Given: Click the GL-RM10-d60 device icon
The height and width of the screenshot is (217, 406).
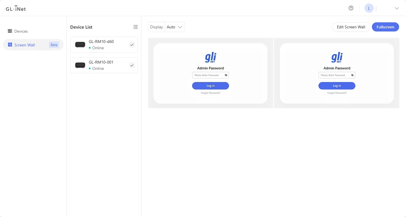Looking at the screenshot, I should point(80,45).
